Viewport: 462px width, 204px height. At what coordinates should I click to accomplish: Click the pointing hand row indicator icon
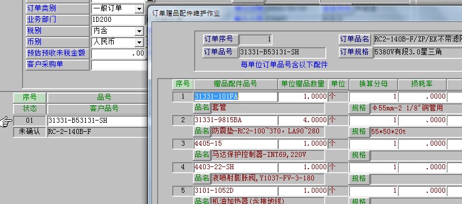coord(6,121)
